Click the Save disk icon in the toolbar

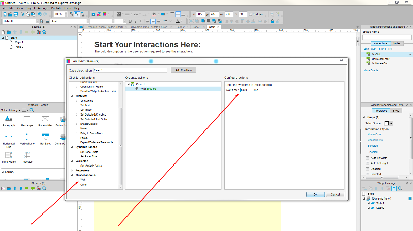click(x=15, y=14)
